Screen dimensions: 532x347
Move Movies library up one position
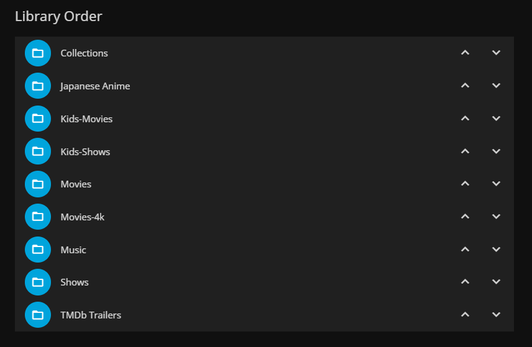click(x=465, y=184)
